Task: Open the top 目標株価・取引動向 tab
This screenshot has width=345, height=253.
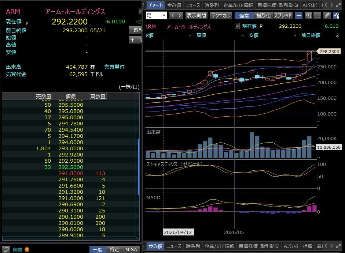Action: point(278,5)
